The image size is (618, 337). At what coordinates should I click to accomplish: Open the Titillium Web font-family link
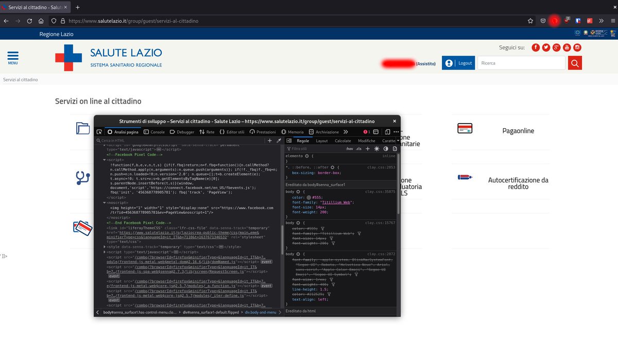coord(335,203)
